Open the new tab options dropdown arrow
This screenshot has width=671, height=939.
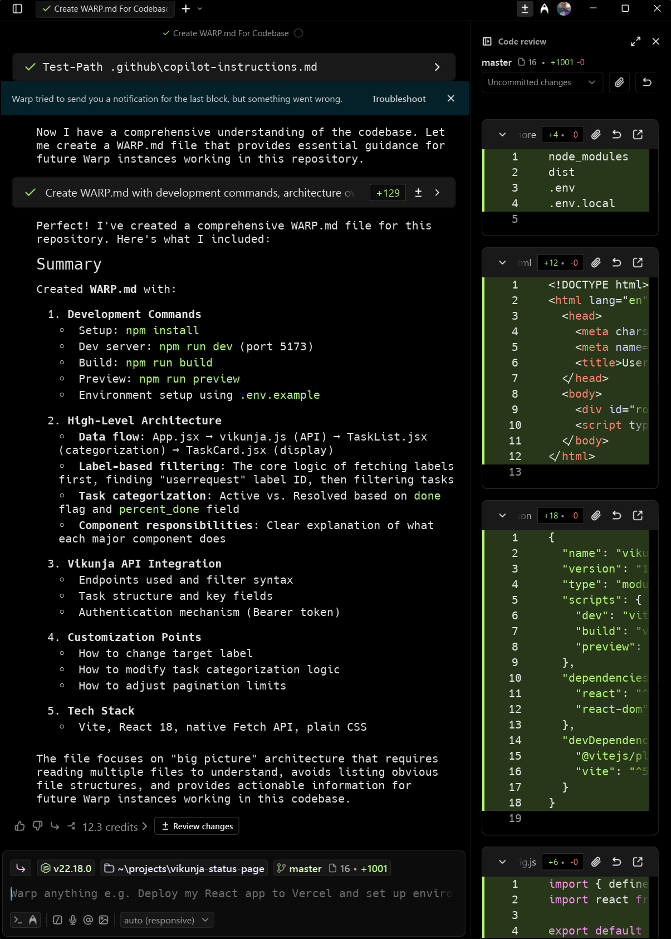tap(200, 8)
